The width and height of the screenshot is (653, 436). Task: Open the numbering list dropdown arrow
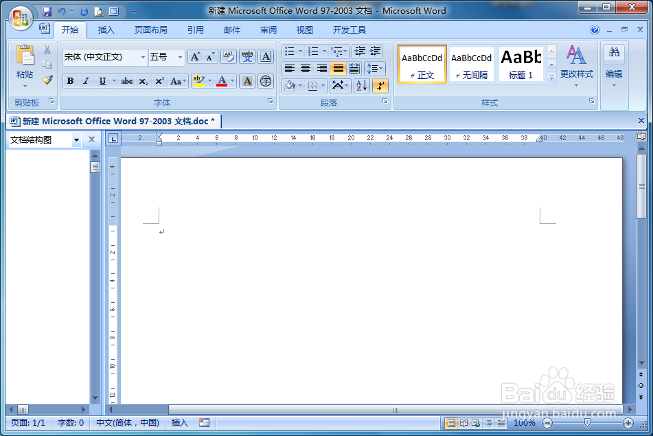click(324, 51)
